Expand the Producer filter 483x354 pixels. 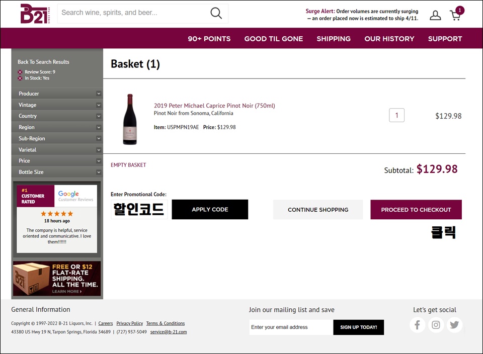coord(57,94)
